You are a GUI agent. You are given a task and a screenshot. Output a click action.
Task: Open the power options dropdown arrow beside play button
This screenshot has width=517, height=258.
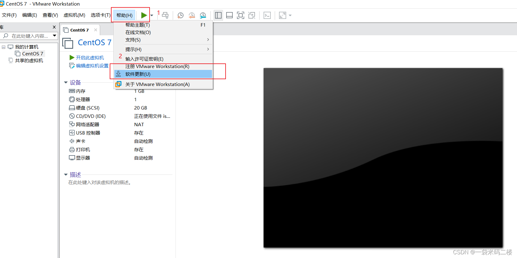click(x=152, y=15)
